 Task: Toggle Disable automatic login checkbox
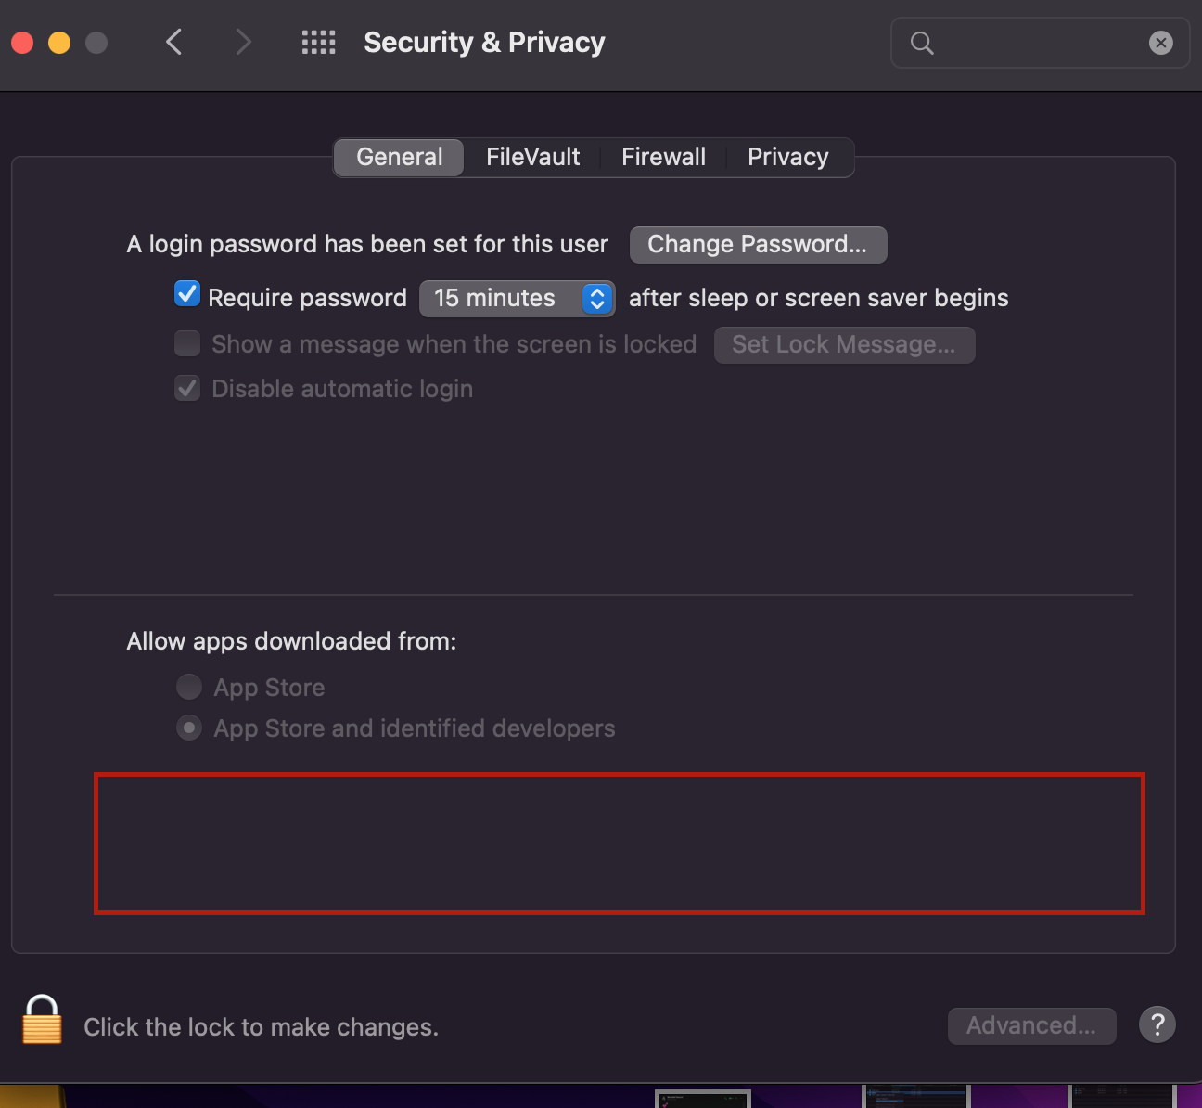point(187,388)
